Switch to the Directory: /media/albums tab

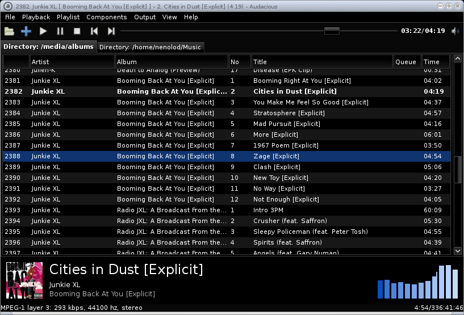48,47
